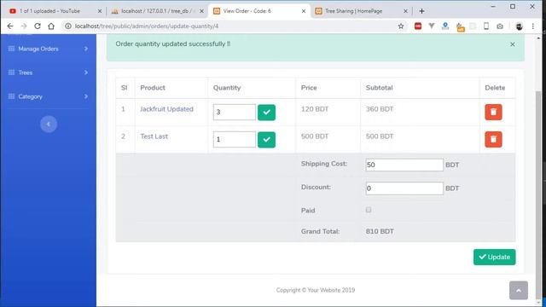
Task: Open the funnel-shaped extension icon
Action: [432, 26]
